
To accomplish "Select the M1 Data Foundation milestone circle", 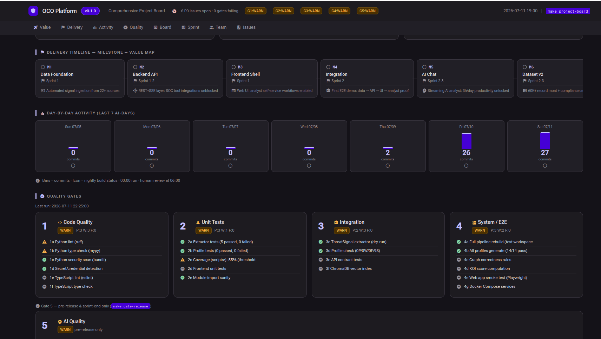I will tap(43, 67).
